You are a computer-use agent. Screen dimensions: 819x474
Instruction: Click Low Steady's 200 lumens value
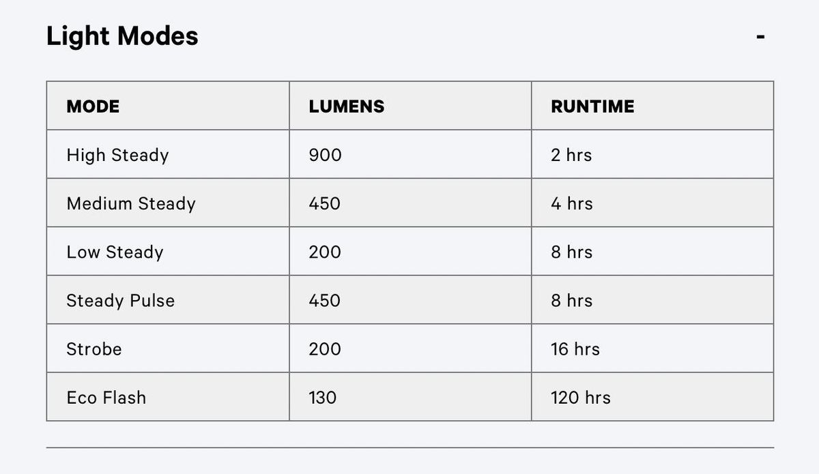(x=325, y=252)
